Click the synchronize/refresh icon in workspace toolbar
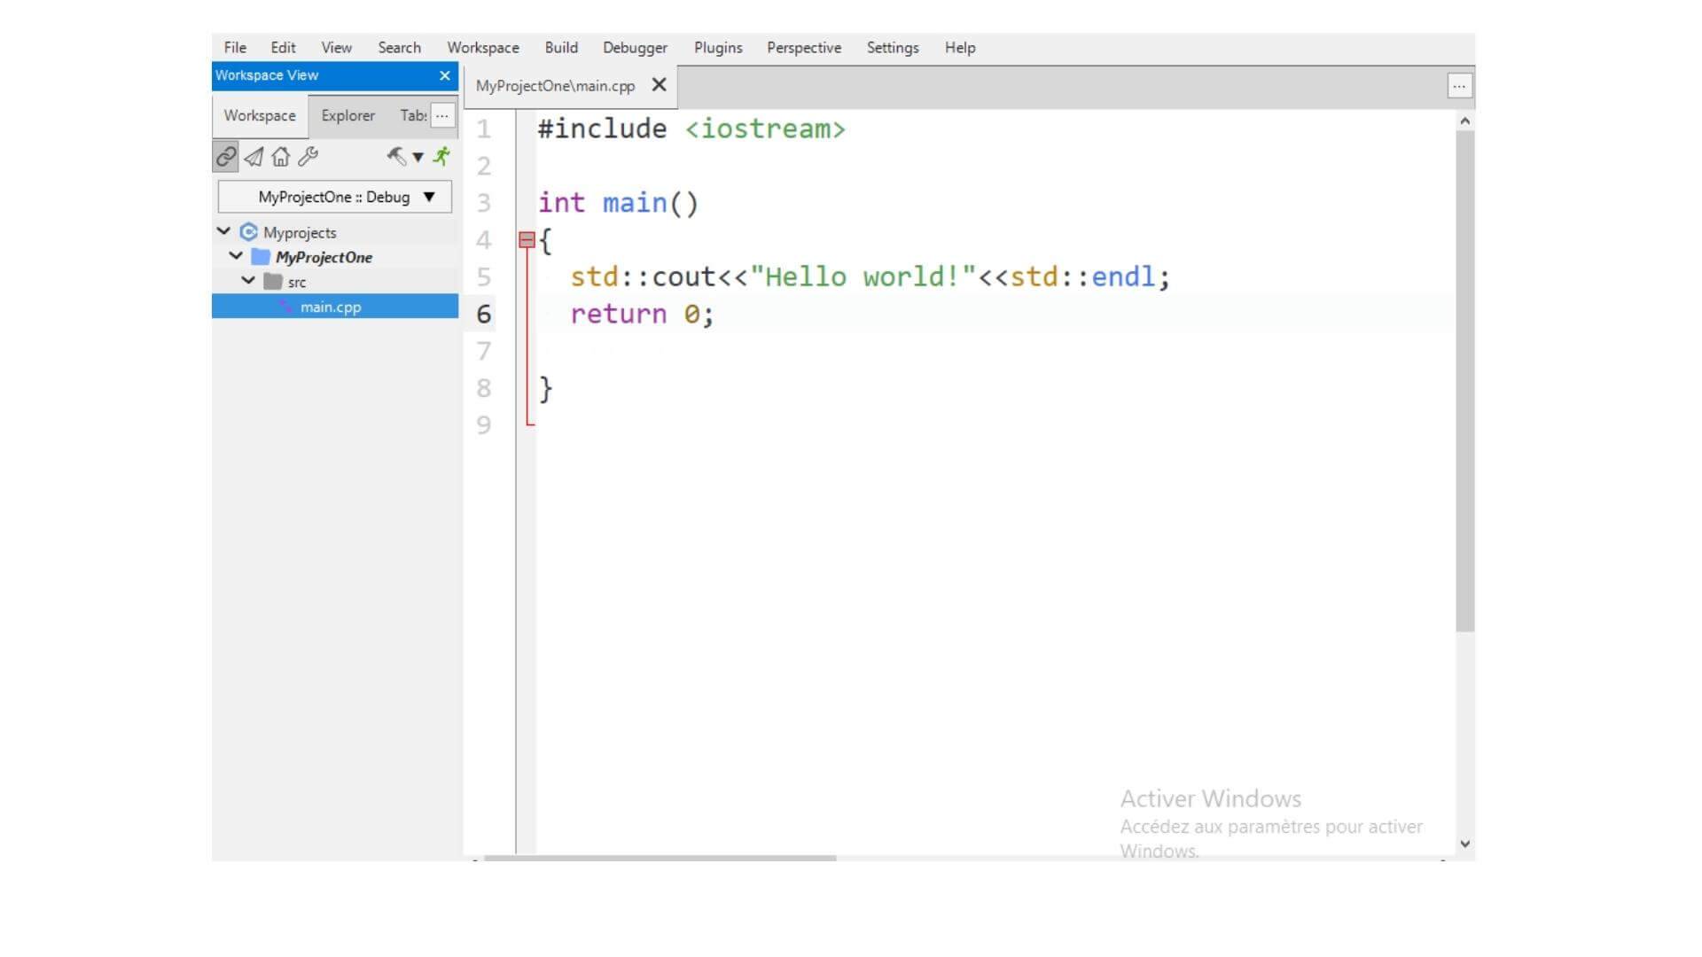The image size is (1702, 957). [224, 155]
